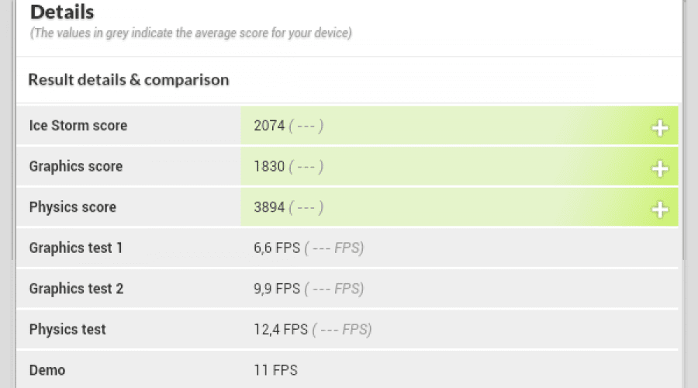The width and height of the screenshot is (698, 388).
Task: Click the 9,9 FPS result value
Action: click(277, 289)
